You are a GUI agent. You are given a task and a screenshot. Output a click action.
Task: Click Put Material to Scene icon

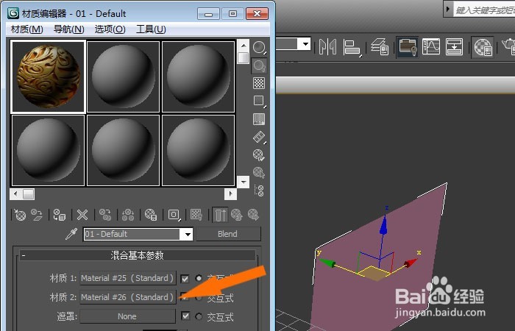tap(37, 215)
